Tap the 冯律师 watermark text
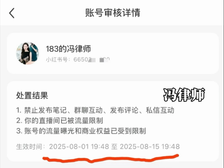 (184, 95)
